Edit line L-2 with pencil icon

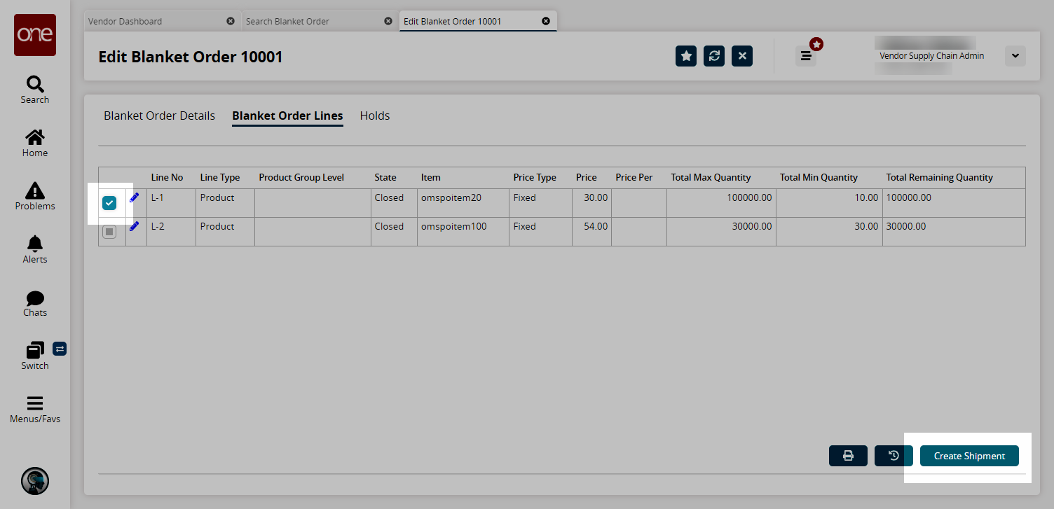[x=135, y=227]
